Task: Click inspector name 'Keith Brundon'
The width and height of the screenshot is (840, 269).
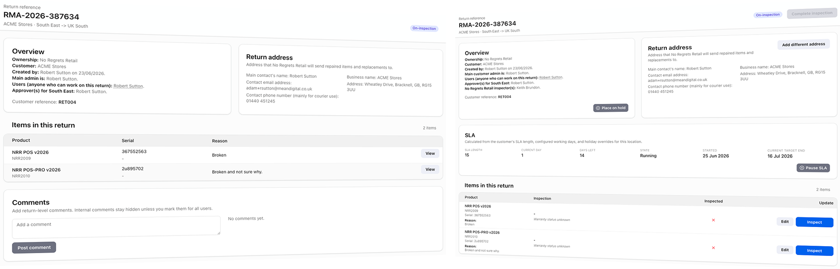Action: click(529, 88)
